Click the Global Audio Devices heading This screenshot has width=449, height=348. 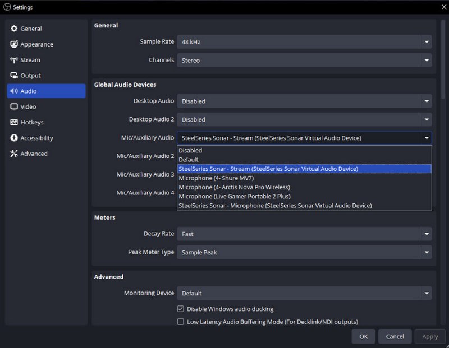tap(125, 85)
